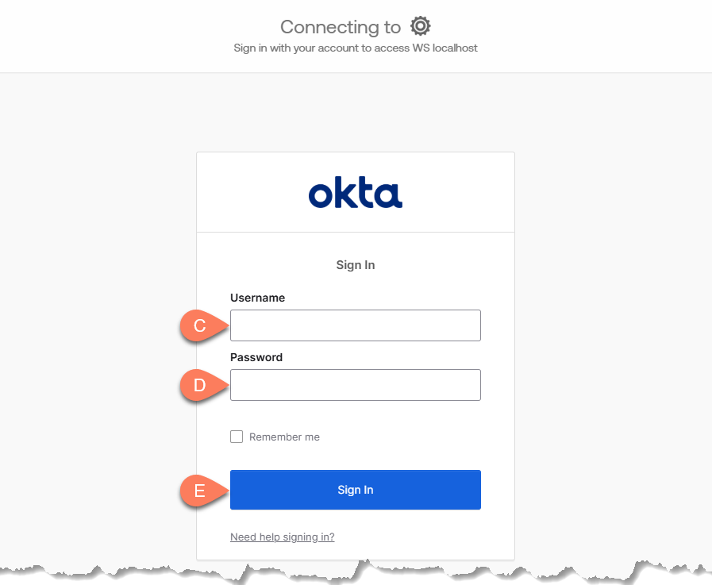
Task: Click the Remember me label text
Action: (284, 437)
